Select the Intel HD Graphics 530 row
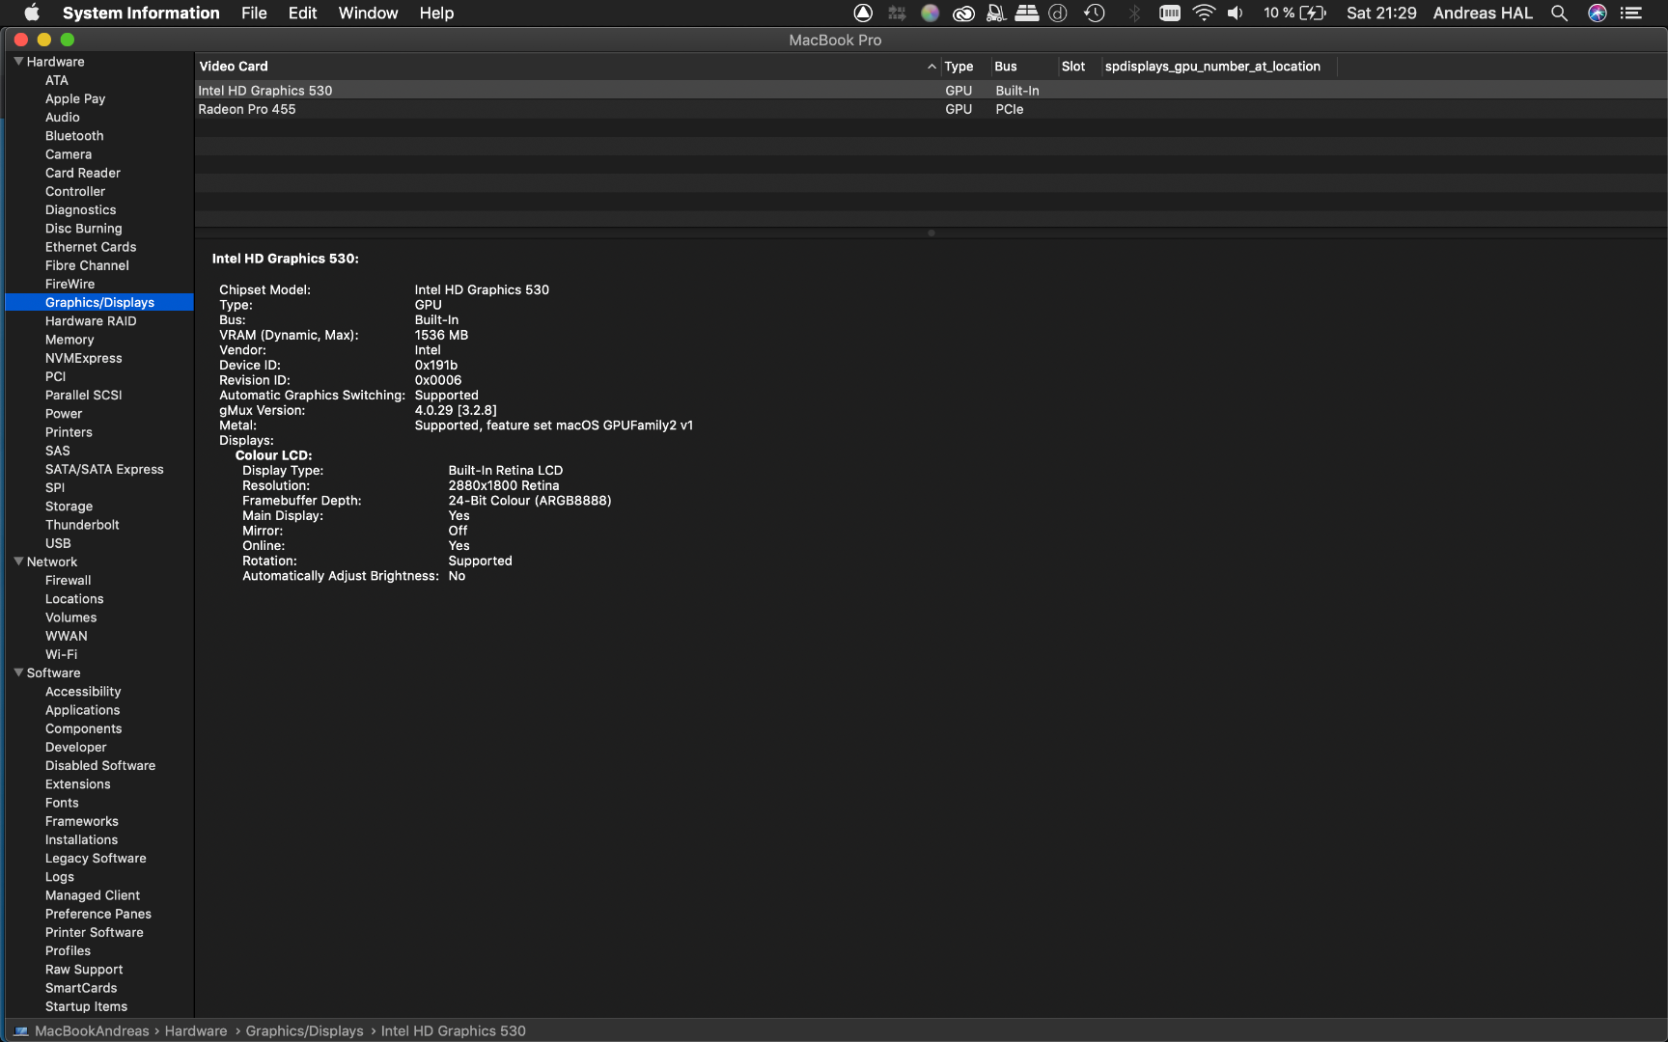1668x1042 pixels. [x=931, y=90]
